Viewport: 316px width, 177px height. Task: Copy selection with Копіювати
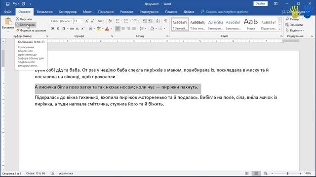click(x=25, y=25)
